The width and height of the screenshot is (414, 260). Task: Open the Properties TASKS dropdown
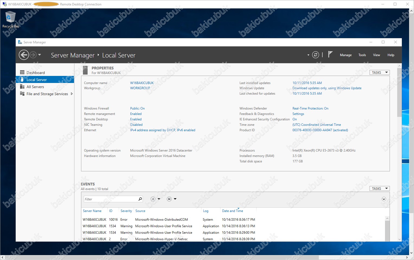(x=380, y=72)
